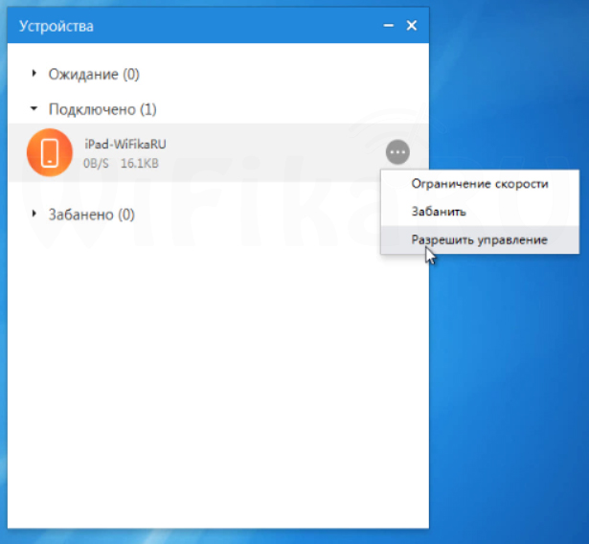
Task: Click the Устройства window title text
Action: [x=57, y=26]
